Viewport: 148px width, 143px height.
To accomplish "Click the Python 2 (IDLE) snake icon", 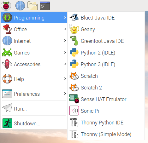I will coord(74,52).
